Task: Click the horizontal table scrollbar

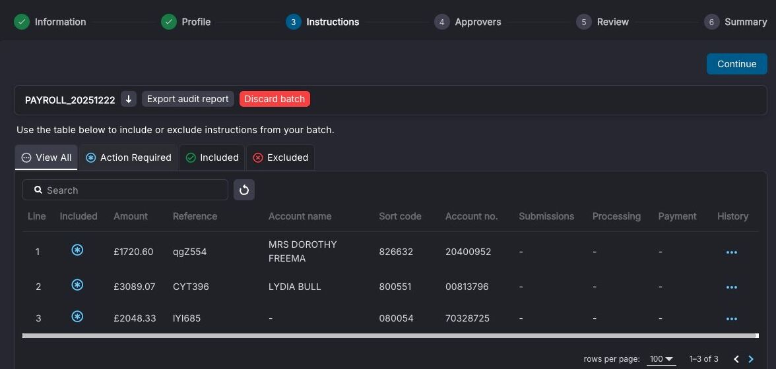Action: pyautogui.click(x=391, y=336)
